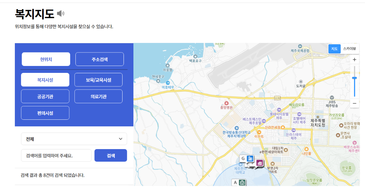Click the purple building map marker
The width and height of the screenshot is (365, 187).
point(260,163)
